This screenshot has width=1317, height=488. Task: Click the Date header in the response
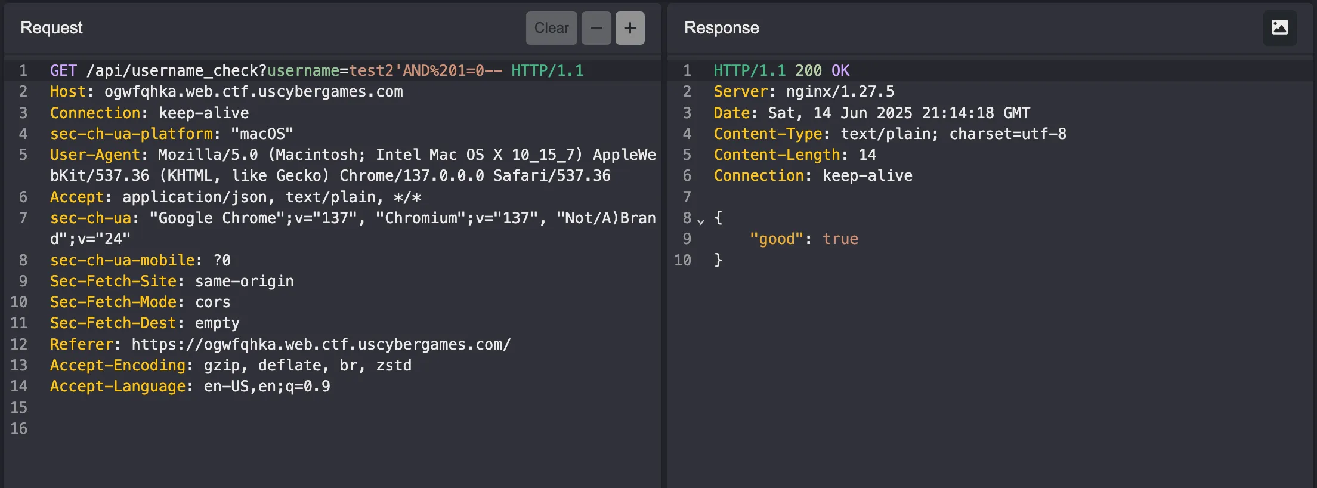pos(871,113)
